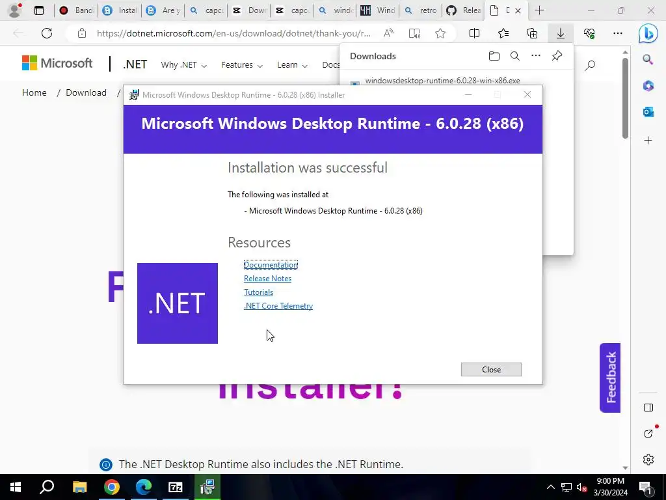Open the Documentation link in installer
Viewport: 666px width, 500px height.
[x=271, y=265]
